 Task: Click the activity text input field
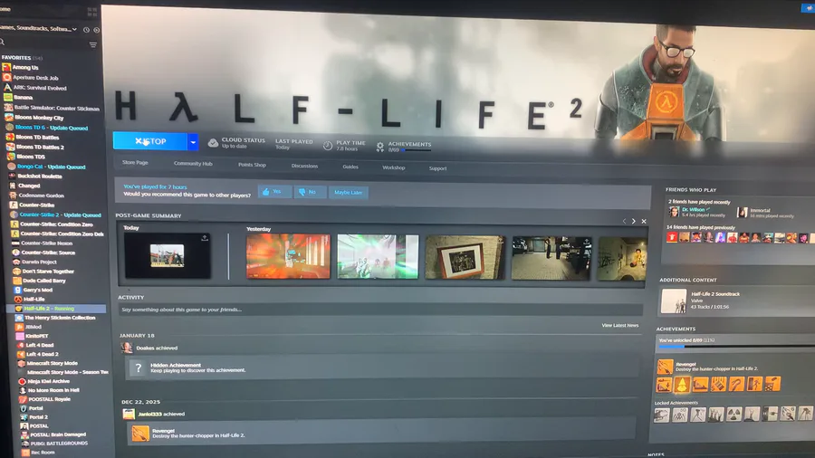[380, 310]
